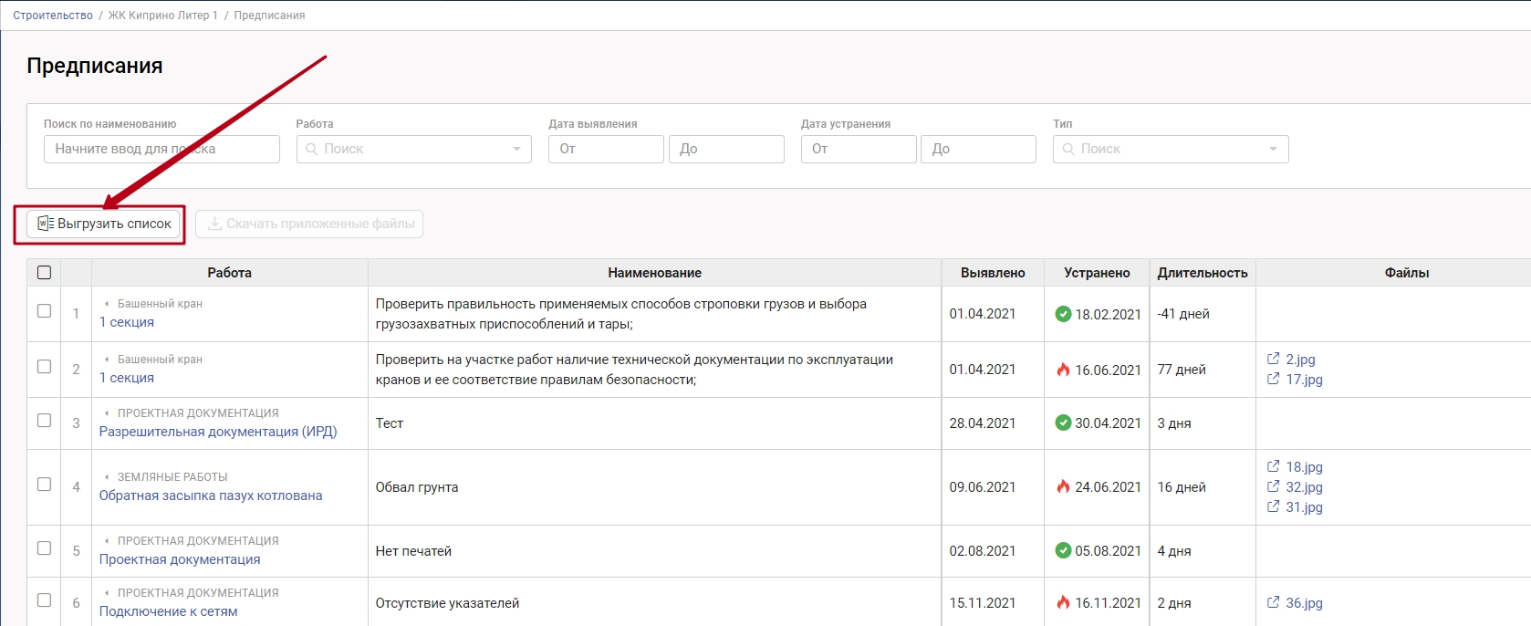This screenshot has width=1531, height=626.
Task: Click the green checkmark status icon for 18.02.2021
Action: (1063, 314)
